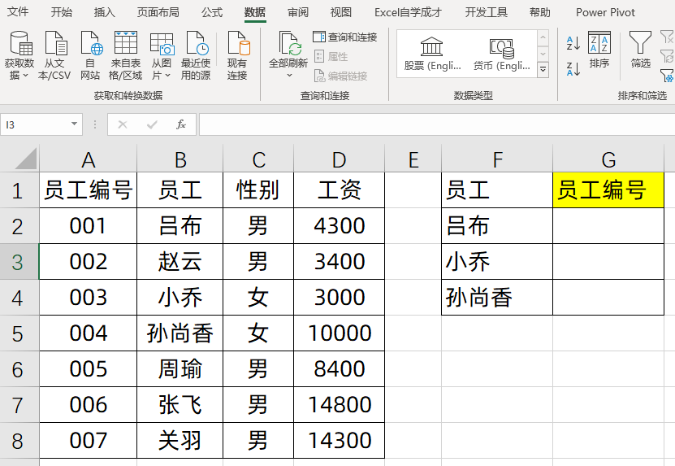Click cell F3 containing 小乔
Image resolution: width=675 pixels, height=466 pixels.
(497, 262)
